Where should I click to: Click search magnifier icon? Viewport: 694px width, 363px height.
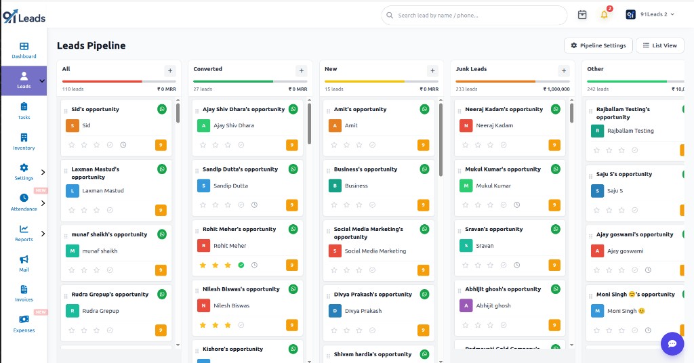point(390,16)
